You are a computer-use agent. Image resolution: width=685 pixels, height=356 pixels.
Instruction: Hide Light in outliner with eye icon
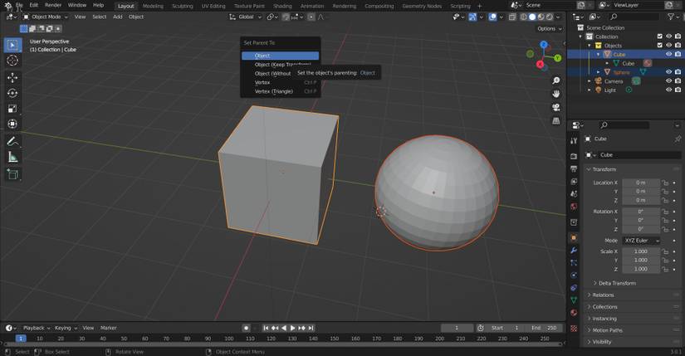(669, 90)
